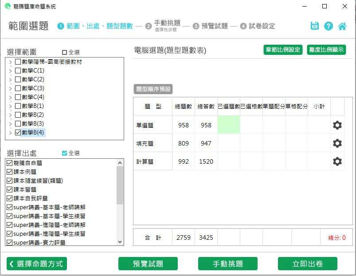Expand the 數學C(3) tree node
Image resolution: width=356 pixels, height=276 pixels.
[10, 88]
